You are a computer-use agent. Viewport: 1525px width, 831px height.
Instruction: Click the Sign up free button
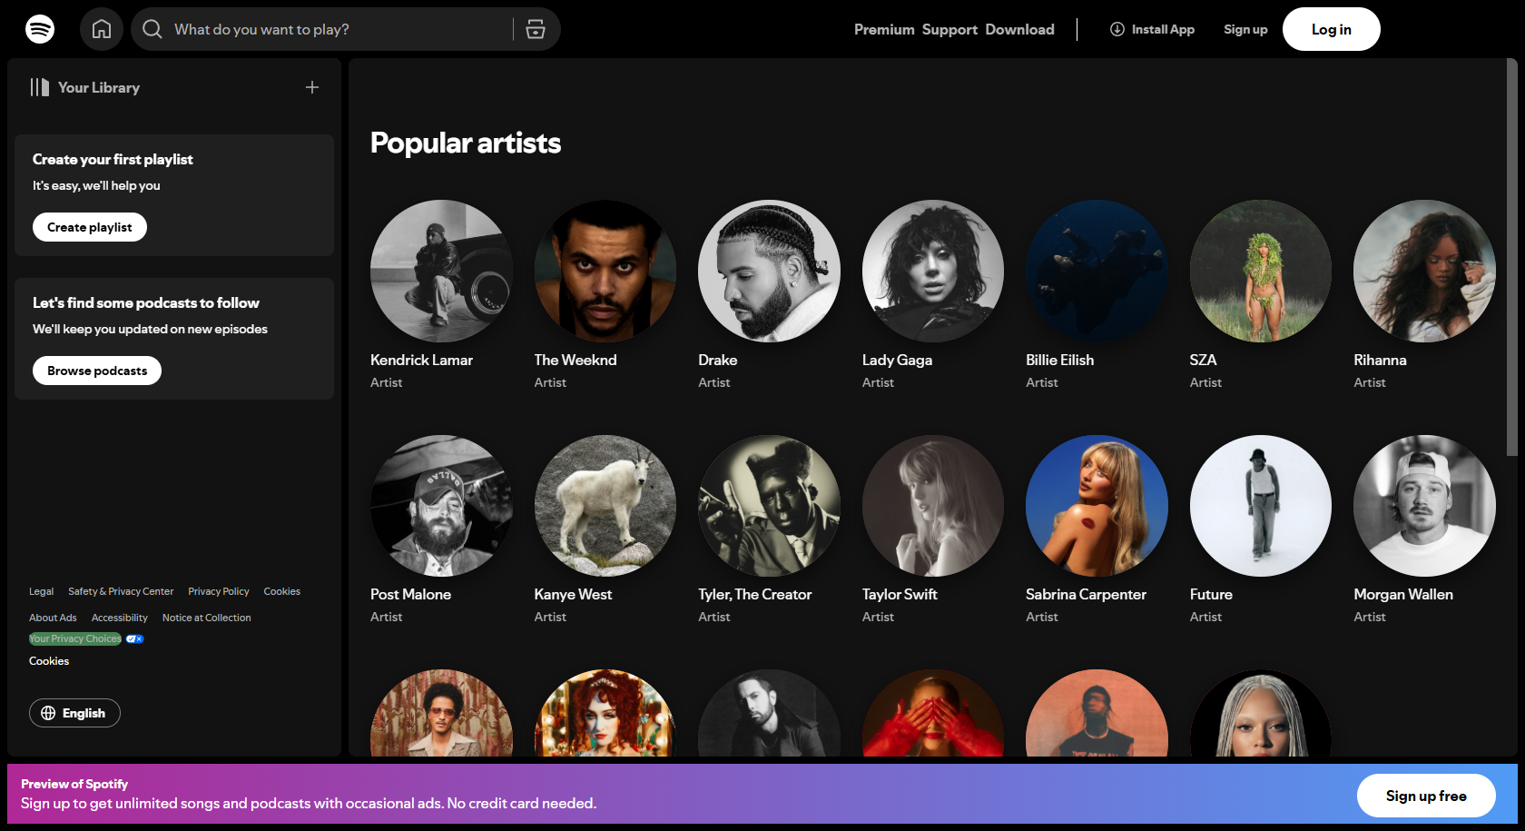coord(1425,795)
